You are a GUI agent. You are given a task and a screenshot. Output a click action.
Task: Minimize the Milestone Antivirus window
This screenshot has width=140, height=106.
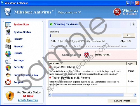pyautogui.click(x=128, y=3)
